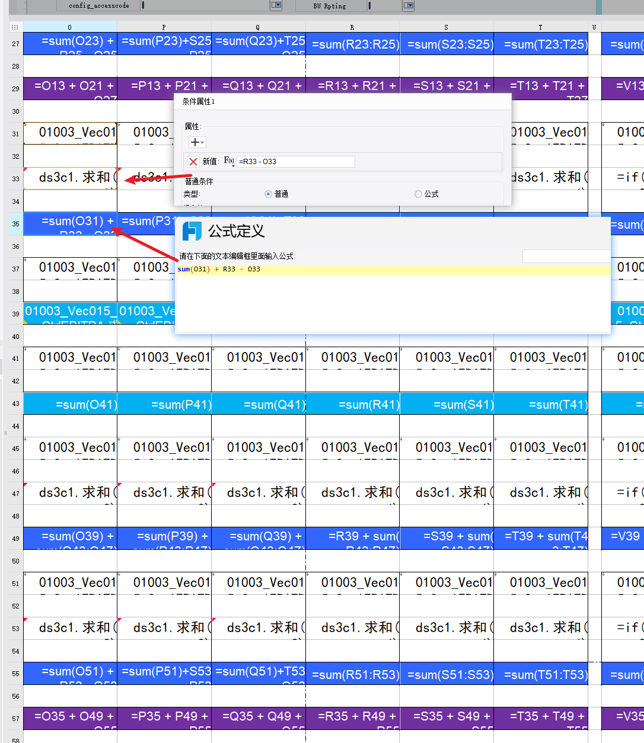Click the column O header
The image size is (644, 743).
pyautogui.click(x=70, y=27)
